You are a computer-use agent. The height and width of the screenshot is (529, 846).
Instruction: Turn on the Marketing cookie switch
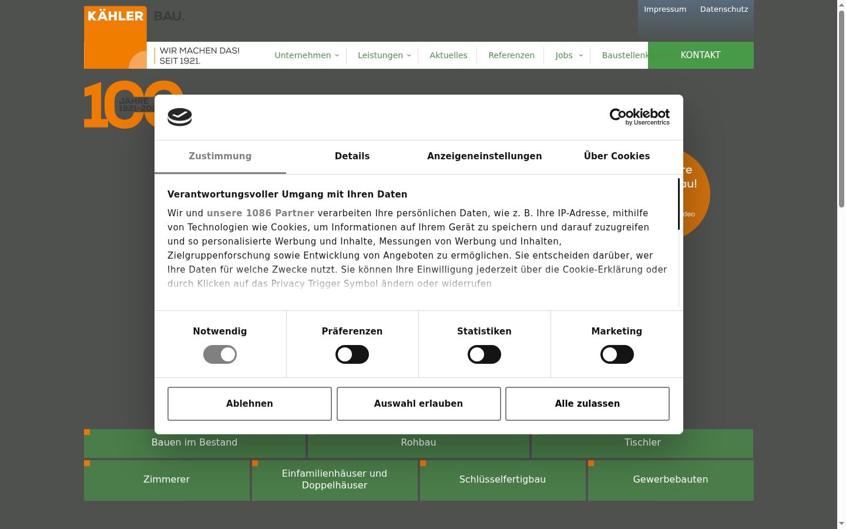[x=617, y=354]
